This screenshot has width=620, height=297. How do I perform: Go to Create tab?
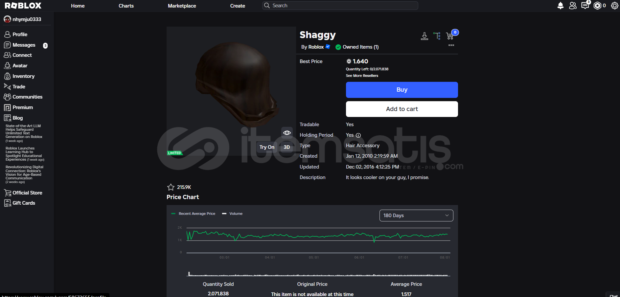(238, 6)
